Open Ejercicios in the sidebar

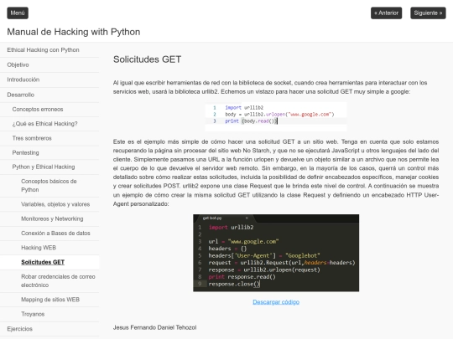tap(49, 329)
